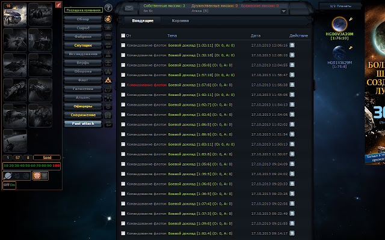Screen dimensions: 385x240
Task: Click the system coordinate field showing 57
Action: pos(17,157)
